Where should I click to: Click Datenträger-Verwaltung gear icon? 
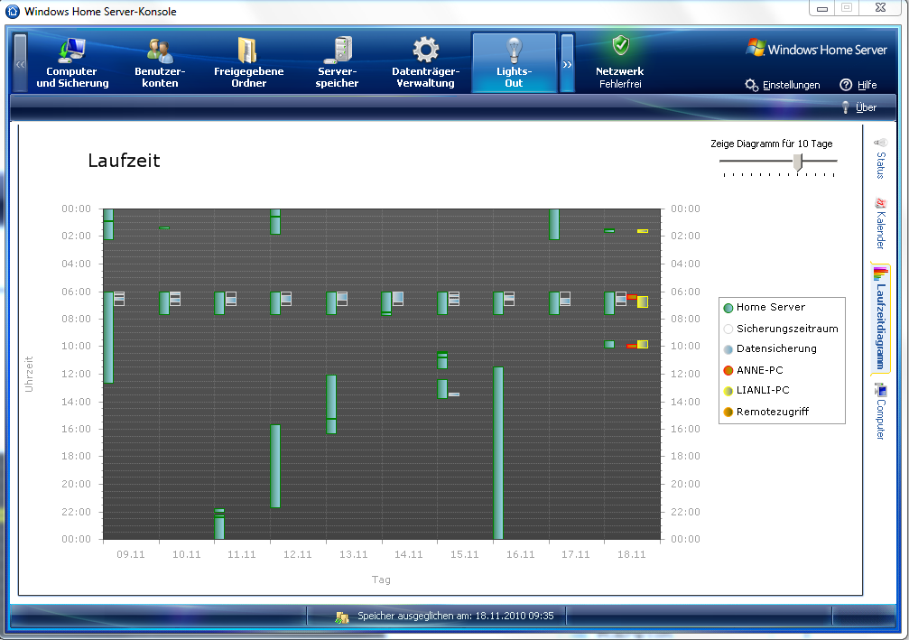(425, 50)
